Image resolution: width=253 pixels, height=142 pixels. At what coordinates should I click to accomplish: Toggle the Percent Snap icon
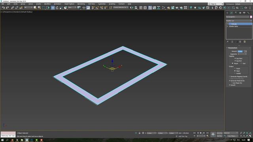coord(102,8)
